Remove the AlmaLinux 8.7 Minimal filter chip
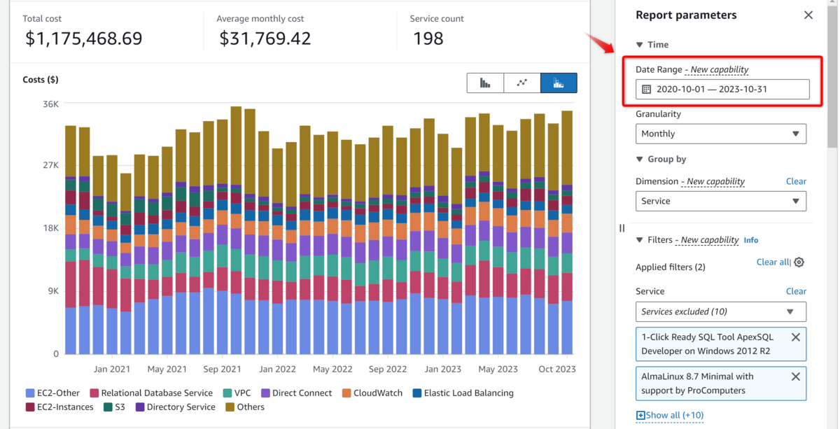 click(x=795, y=376)
